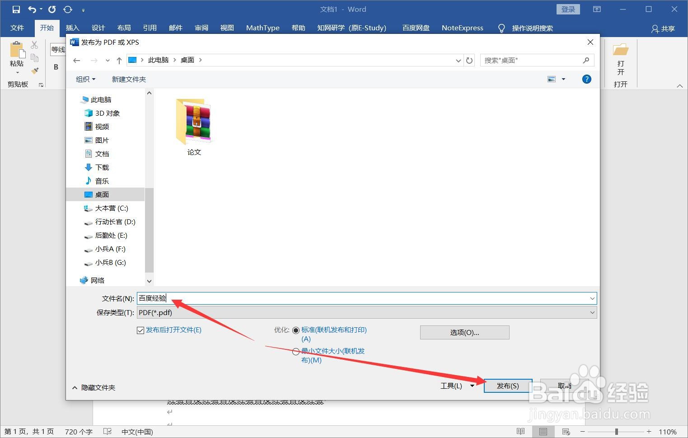The image size is (688, 438).
Task: Open the 论文 folder thumbnail
Action: (x=194, y=122)
